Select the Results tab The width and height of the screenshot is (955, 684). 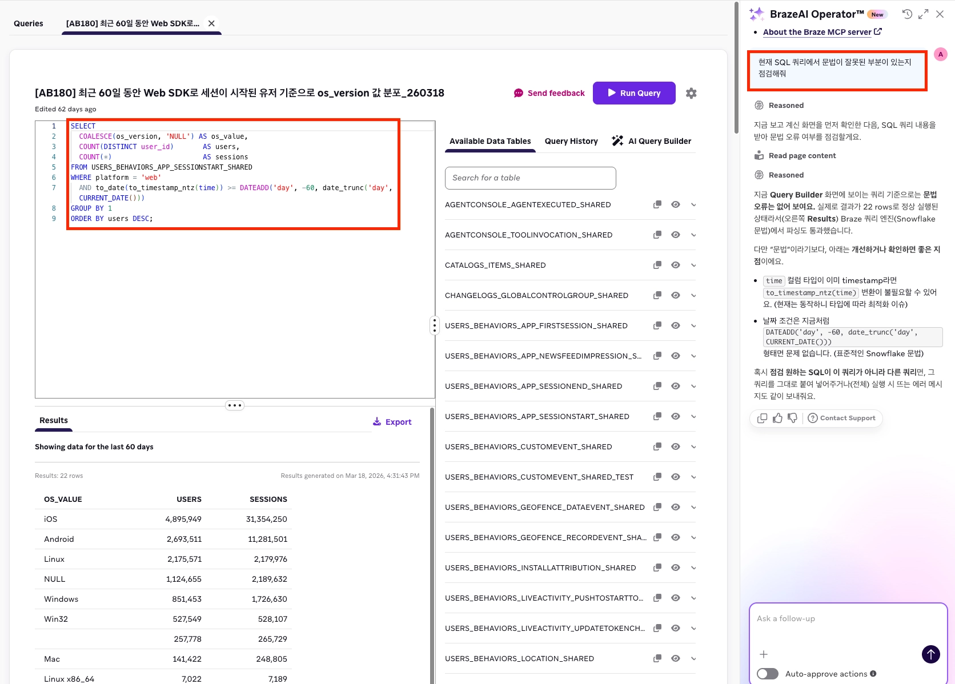[54, 420]
